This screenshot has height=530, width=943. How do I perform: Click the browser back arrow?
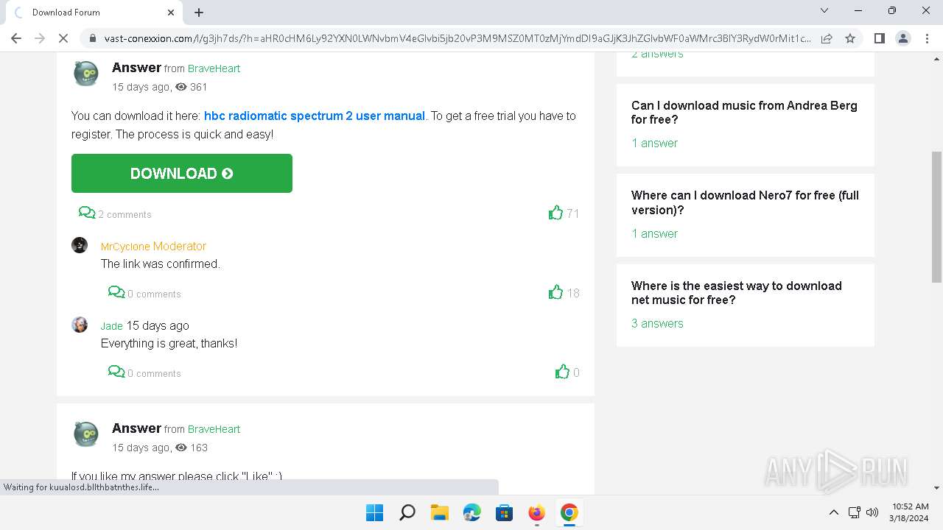pos(16,38)
